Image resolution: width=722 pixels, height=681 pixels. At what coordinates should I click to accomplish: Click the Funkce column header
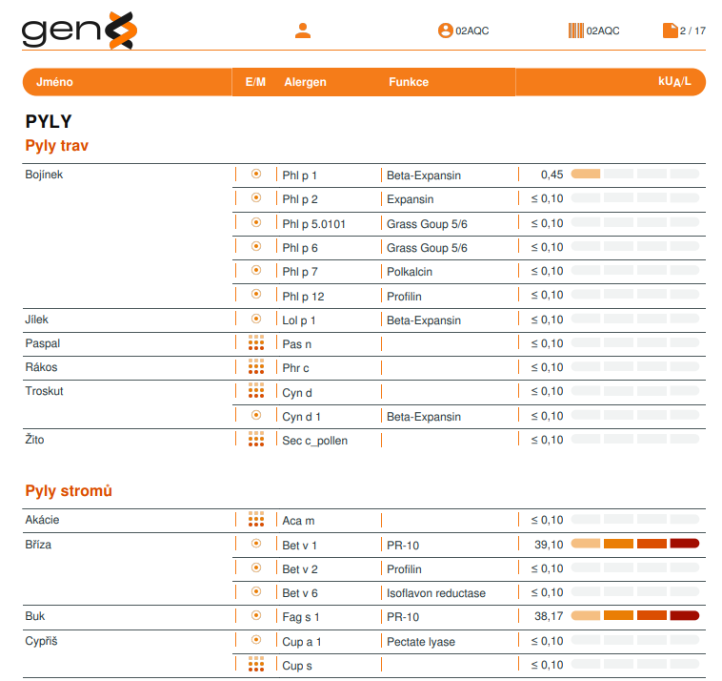(409, 82)
